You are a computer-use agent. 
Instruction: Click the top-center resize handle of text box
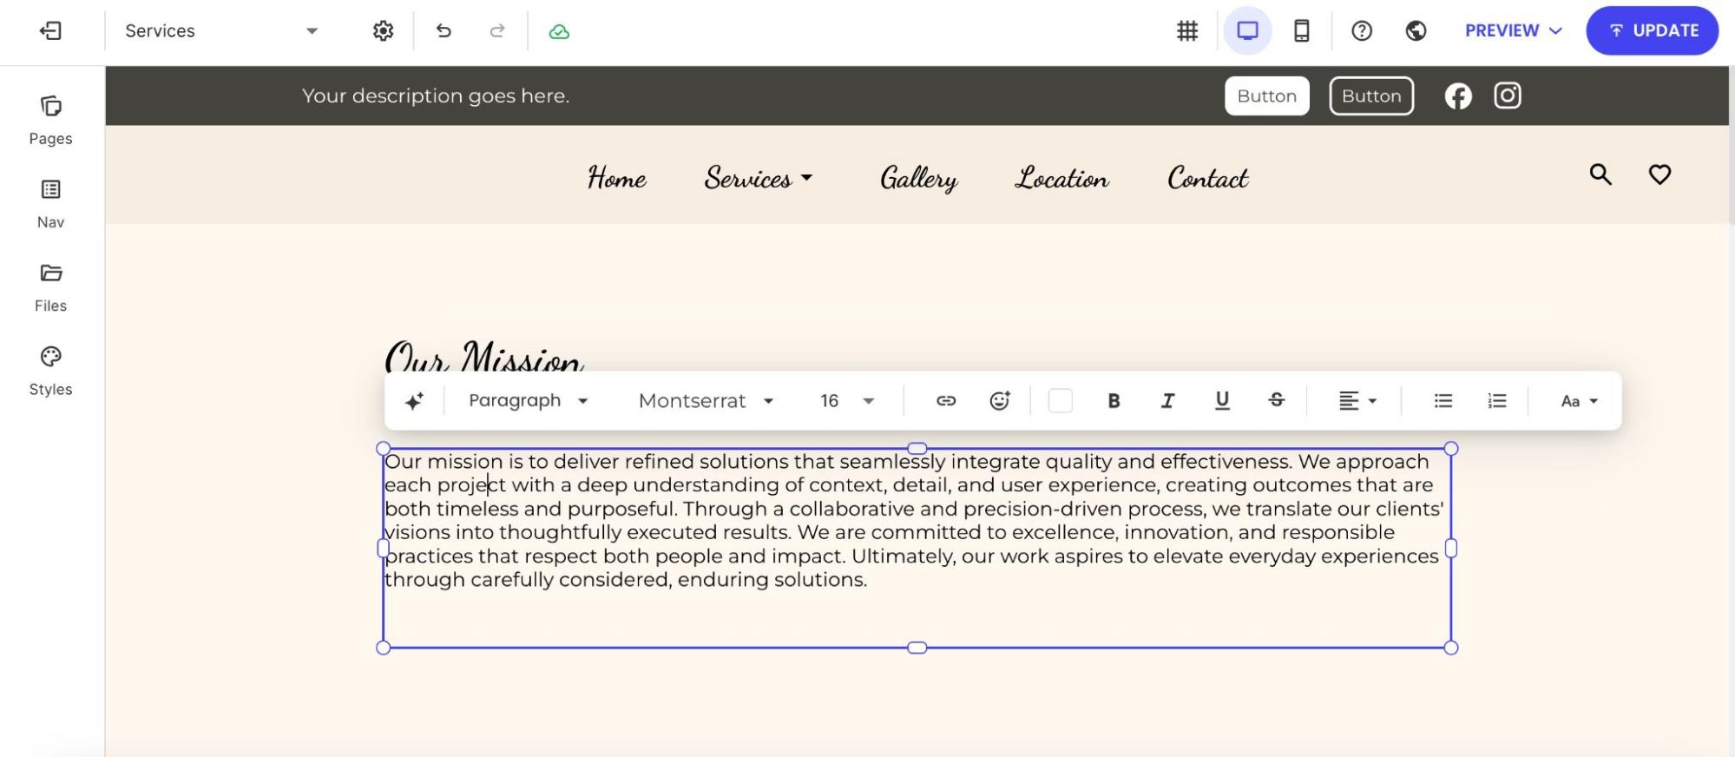click(917, 448)
